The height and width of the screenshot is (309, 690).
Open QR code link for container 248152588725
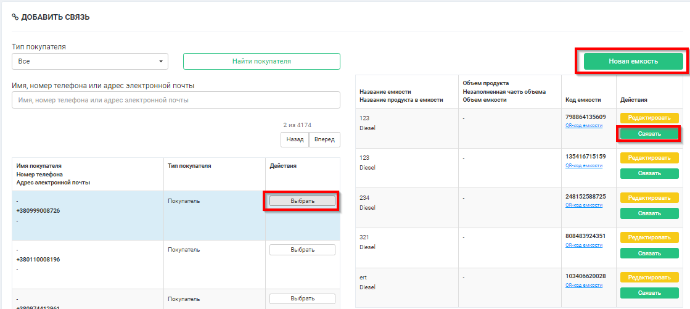click(583, 205)
